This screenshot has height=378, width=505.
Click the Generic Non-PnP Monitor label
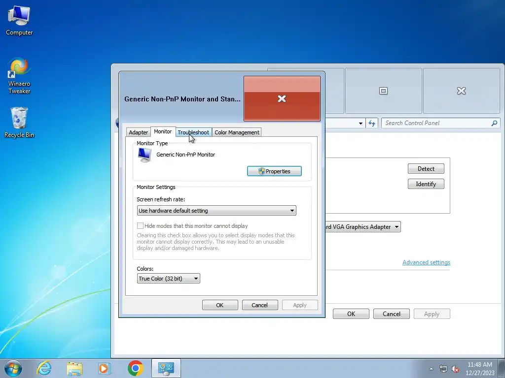pyautogui.click(x=186, y=155)
